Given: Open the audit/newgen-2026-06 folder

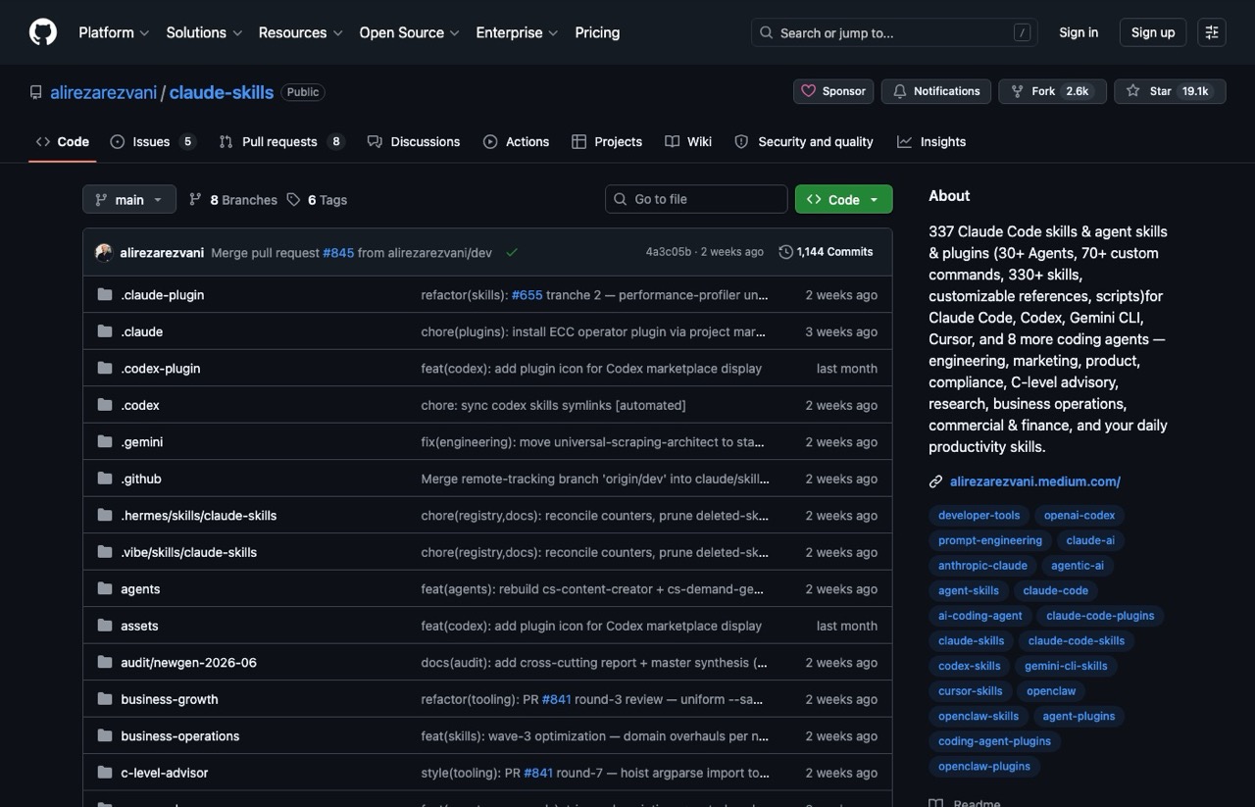Looking at the screenshot, I should click(188, 662).
